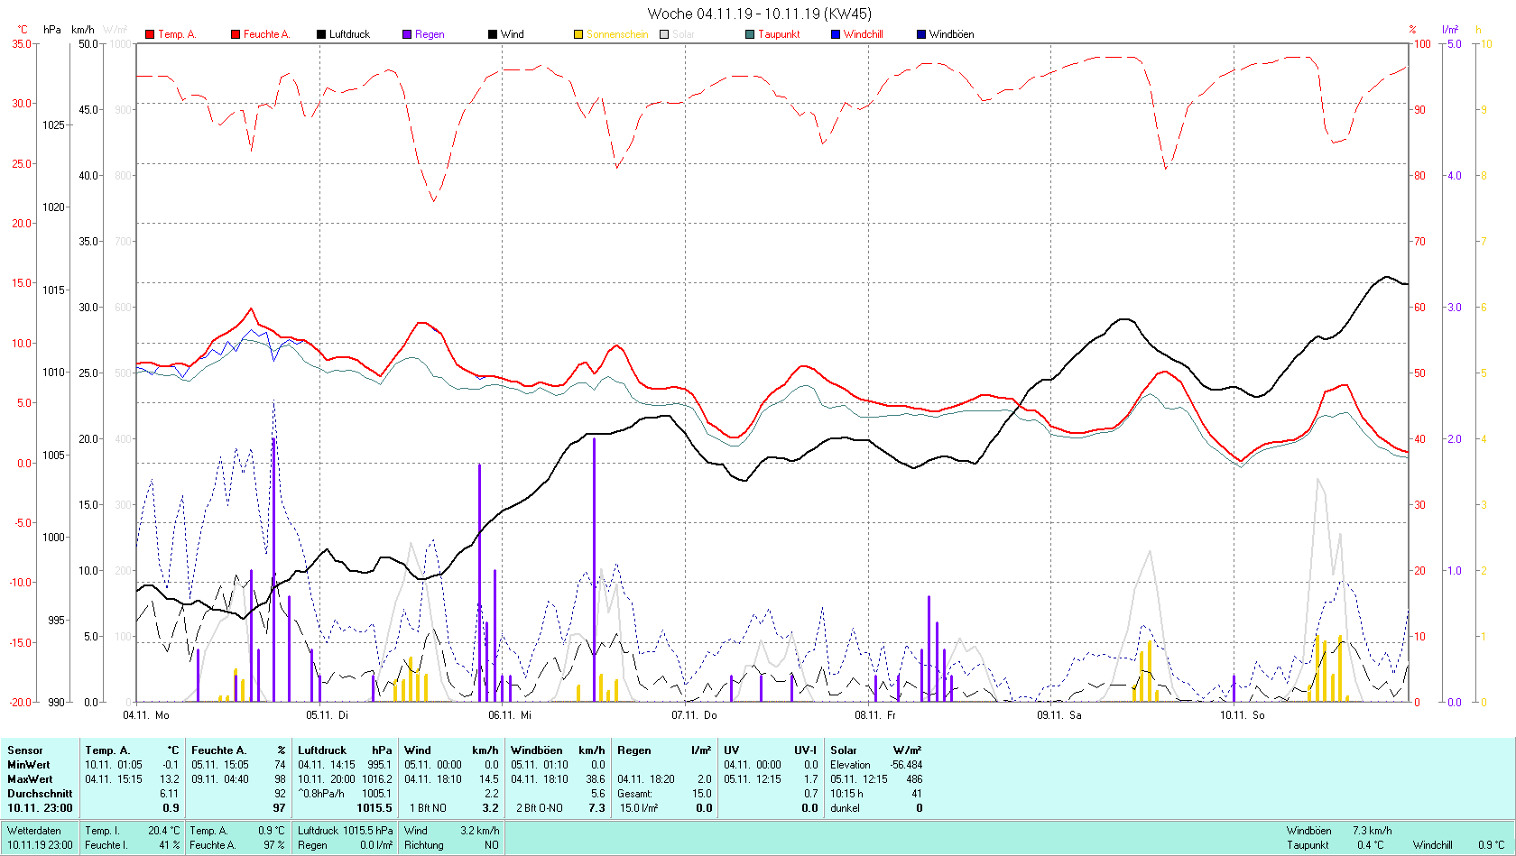Screen dimensions: 1516x856
Task: Click the '15.0 l/m²' rain total value
Action: (639, 808)
